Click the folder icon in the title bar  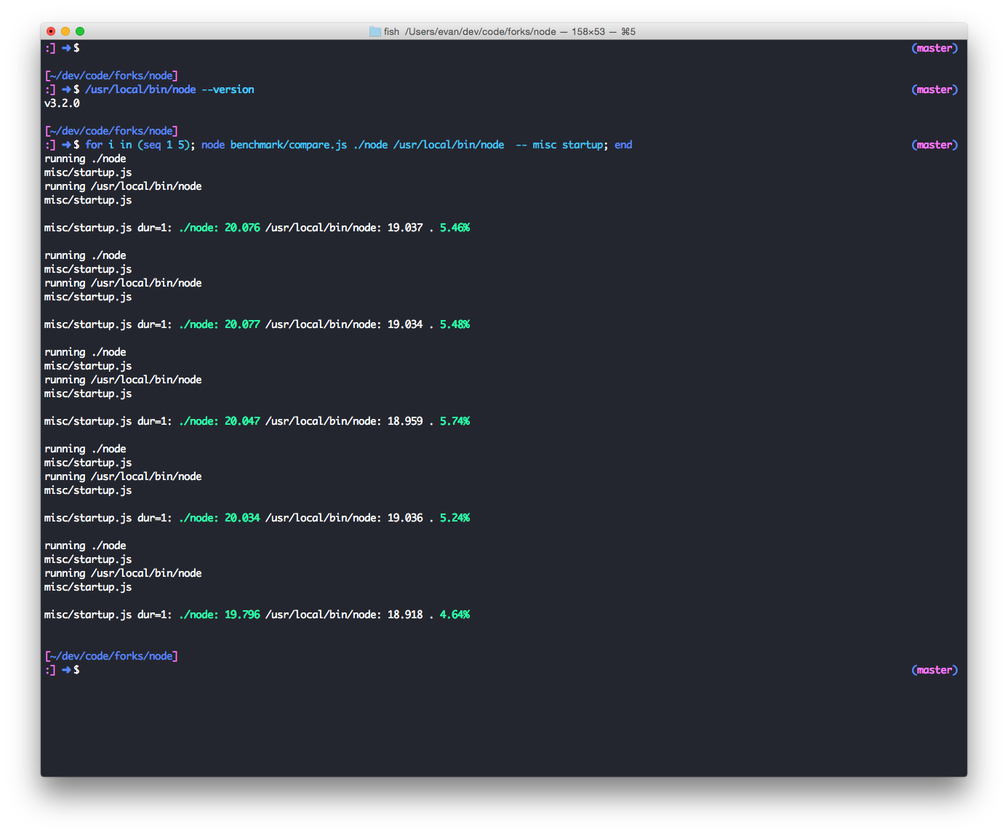[x=375, y=31]
